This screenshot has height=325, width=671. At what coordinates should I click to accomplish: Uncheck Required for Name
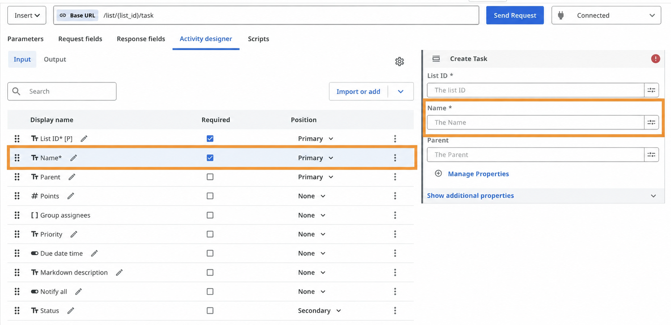(x=210, y=158)
